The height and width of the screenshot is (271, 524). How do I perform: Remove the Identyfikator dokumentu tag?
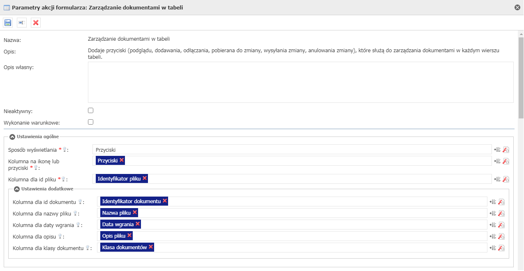165,201
